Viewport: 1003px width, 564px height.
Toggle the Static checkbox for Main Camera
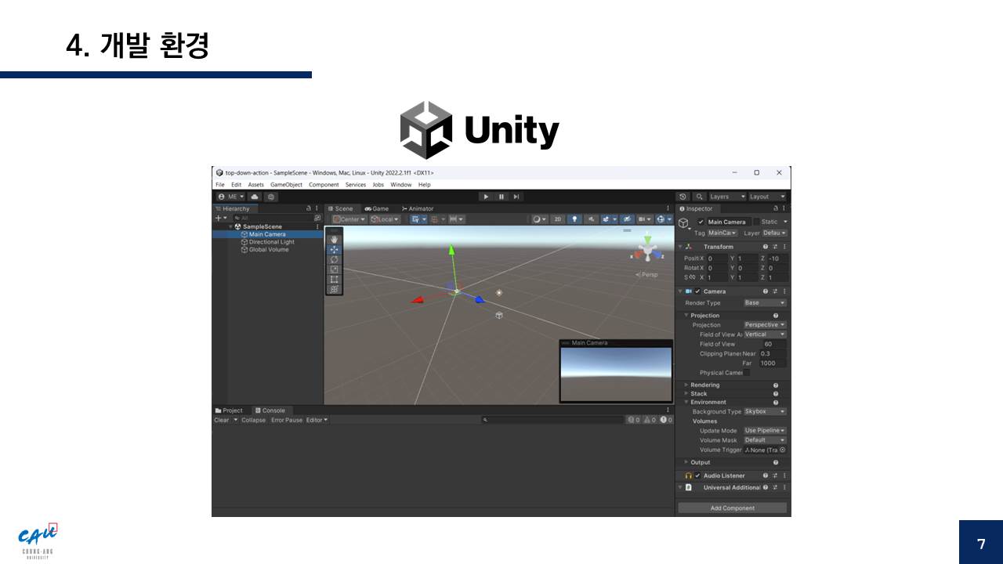(756, 222)
